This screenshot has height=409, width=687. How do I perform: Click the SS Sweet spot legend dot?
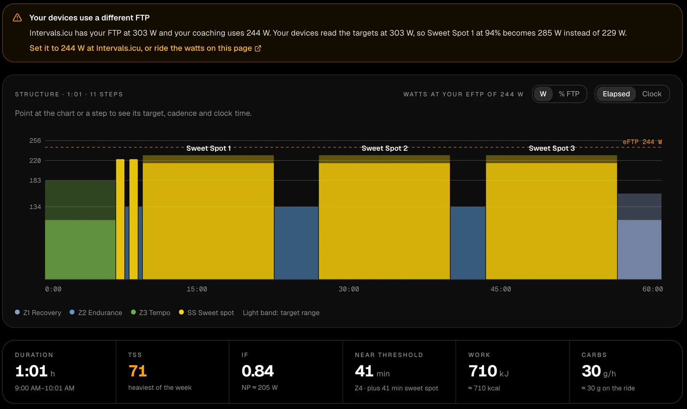coord(181,312)
